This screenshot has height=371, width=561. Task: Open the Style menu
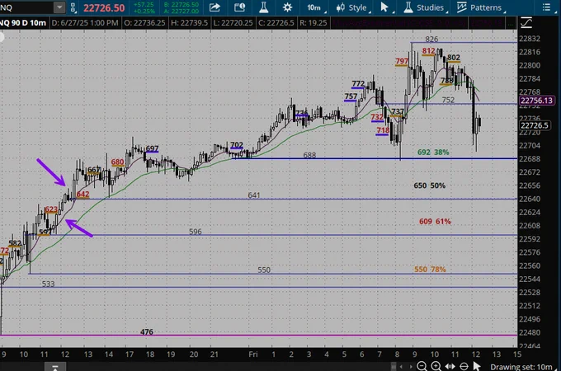353,7
